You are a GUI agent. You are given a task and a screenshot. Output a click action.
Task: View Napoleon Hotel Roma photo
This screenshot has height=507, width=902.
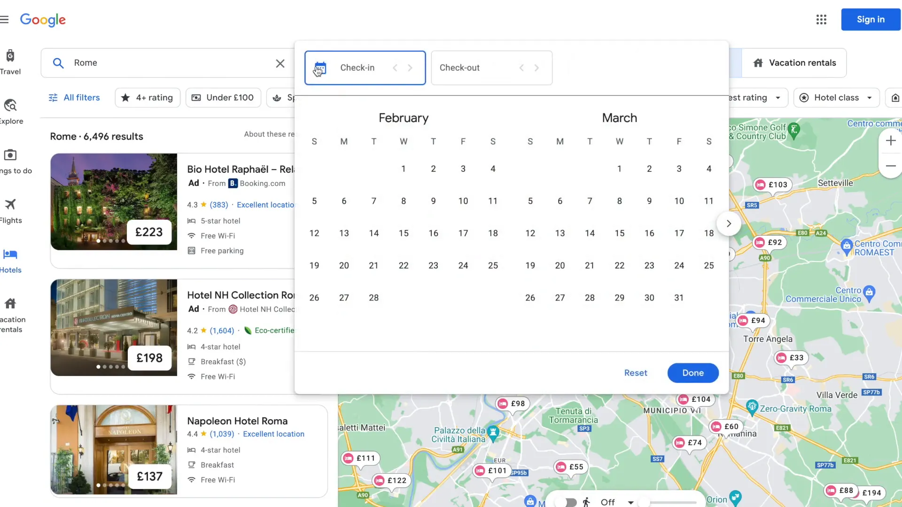114,450
